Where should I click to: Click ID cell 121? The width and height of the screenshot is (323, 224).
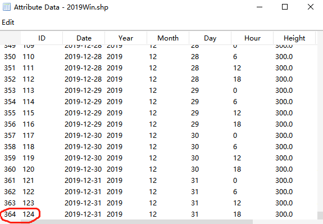(29, 181)
